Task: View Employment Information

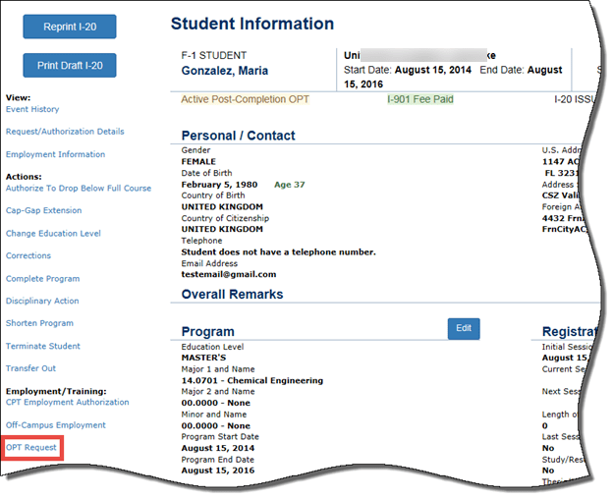Action: (x=56, y=154)
